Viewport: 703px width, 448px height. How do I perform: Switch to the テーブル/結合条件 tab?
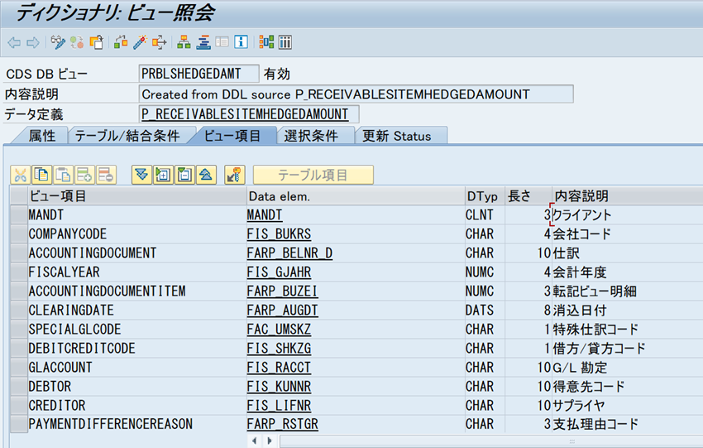tap(127, 136)
